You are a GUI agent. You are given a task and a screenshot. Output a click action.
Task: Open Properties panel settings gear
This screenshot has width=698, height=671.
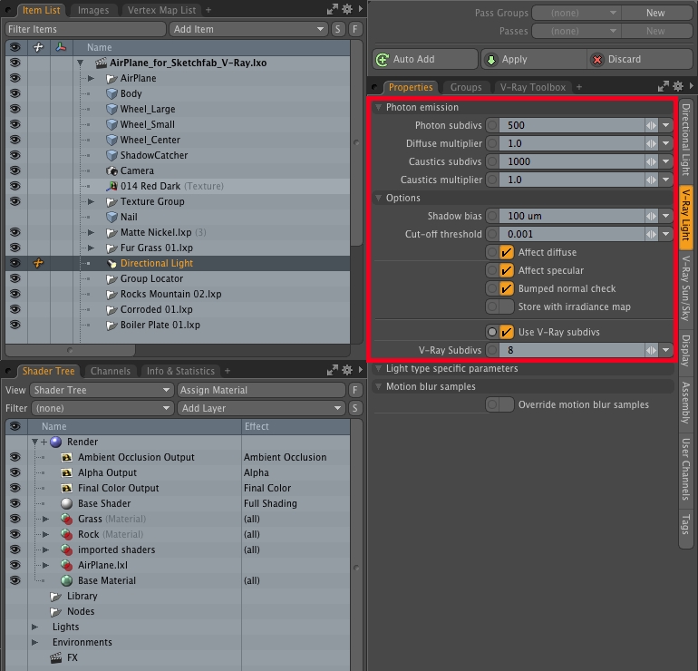click(678, 86)
